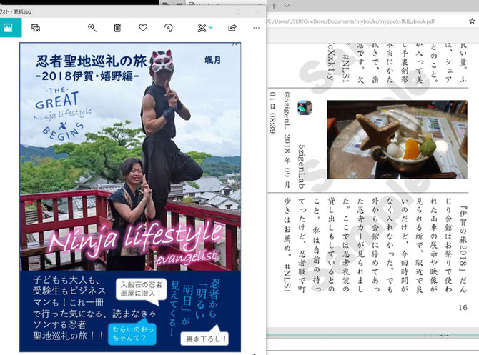
Task: Click the book cover image in Photos
Action: point(130,197)
